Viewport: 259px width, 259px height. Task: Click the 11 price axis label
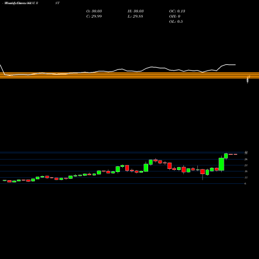click(x=246, y=178)
